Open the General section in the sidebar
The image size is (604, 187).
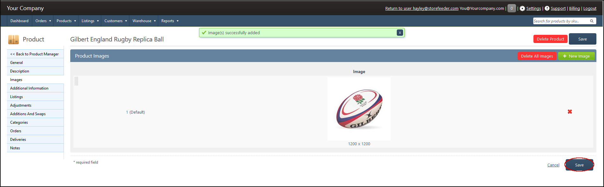click(35, 63)
